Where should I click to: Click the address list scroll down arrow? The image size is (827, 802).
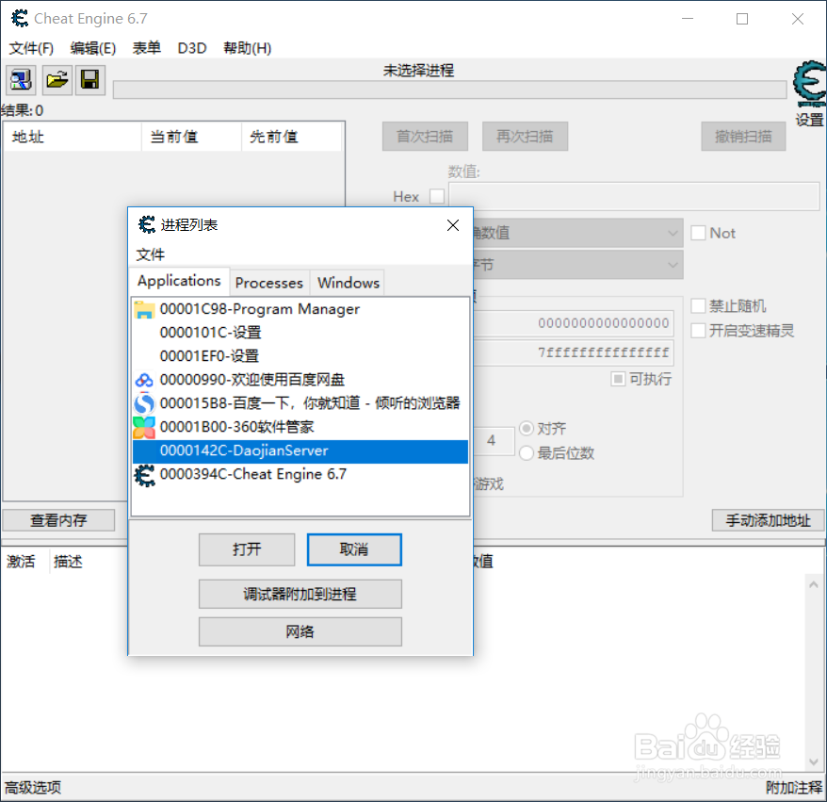click(813, 761)
